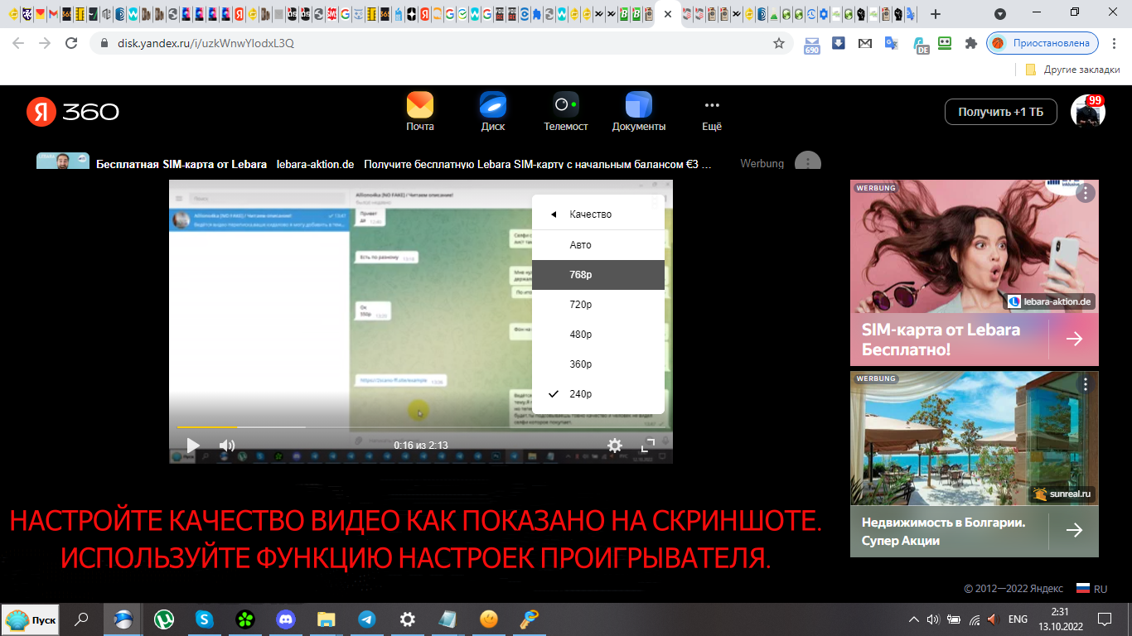Open options on sunreal.ru ad
1132x636 pixels.
pos(1086,384)
